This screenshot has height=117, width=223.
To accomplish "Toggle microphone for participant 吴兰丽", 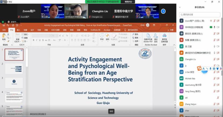I will pyautogui.click(x=214, y=46).
